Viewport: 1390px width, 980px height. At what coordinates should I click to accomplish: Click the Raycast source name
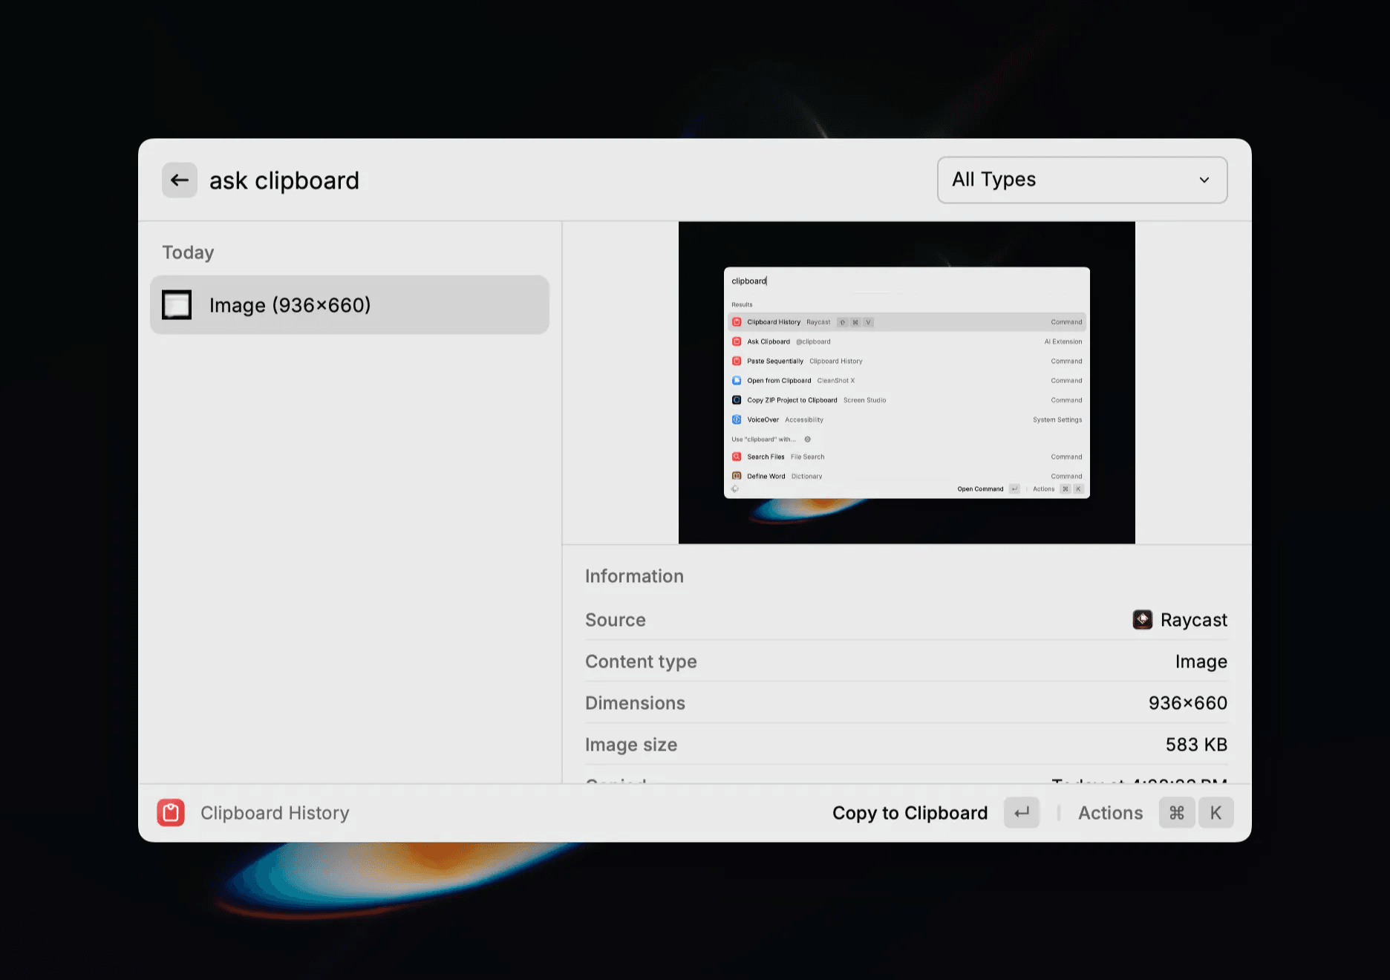pyautogui.click(x=1193, y=620)
